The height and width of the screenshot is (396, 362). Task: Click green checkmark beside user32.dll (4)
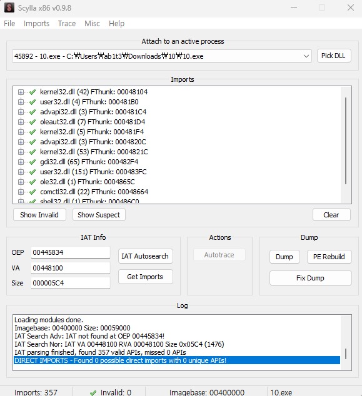click(33, 102)
